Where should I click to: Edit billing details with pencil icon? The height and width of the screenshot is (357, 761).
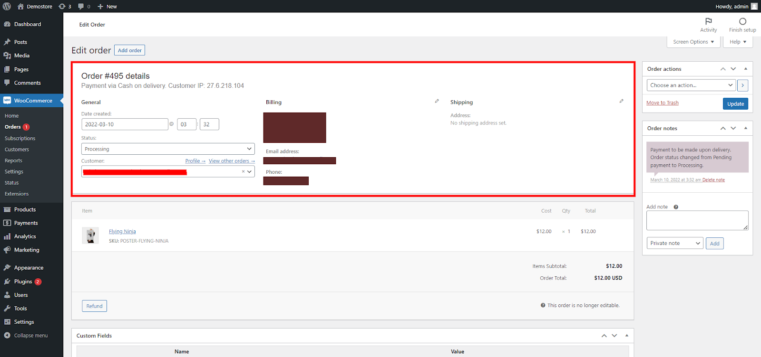437,101
